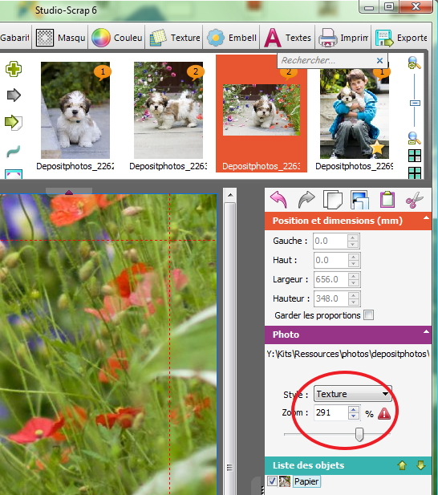This screenshot has height=495, width=438.
Task: Click the scissors cut icon
Action: pos(414,200)
